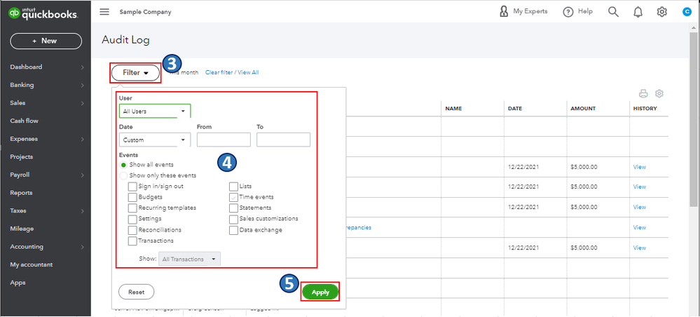This screenshot has height=317, width=700.
Task: Click the NAME column header
Action: (453, 109)
